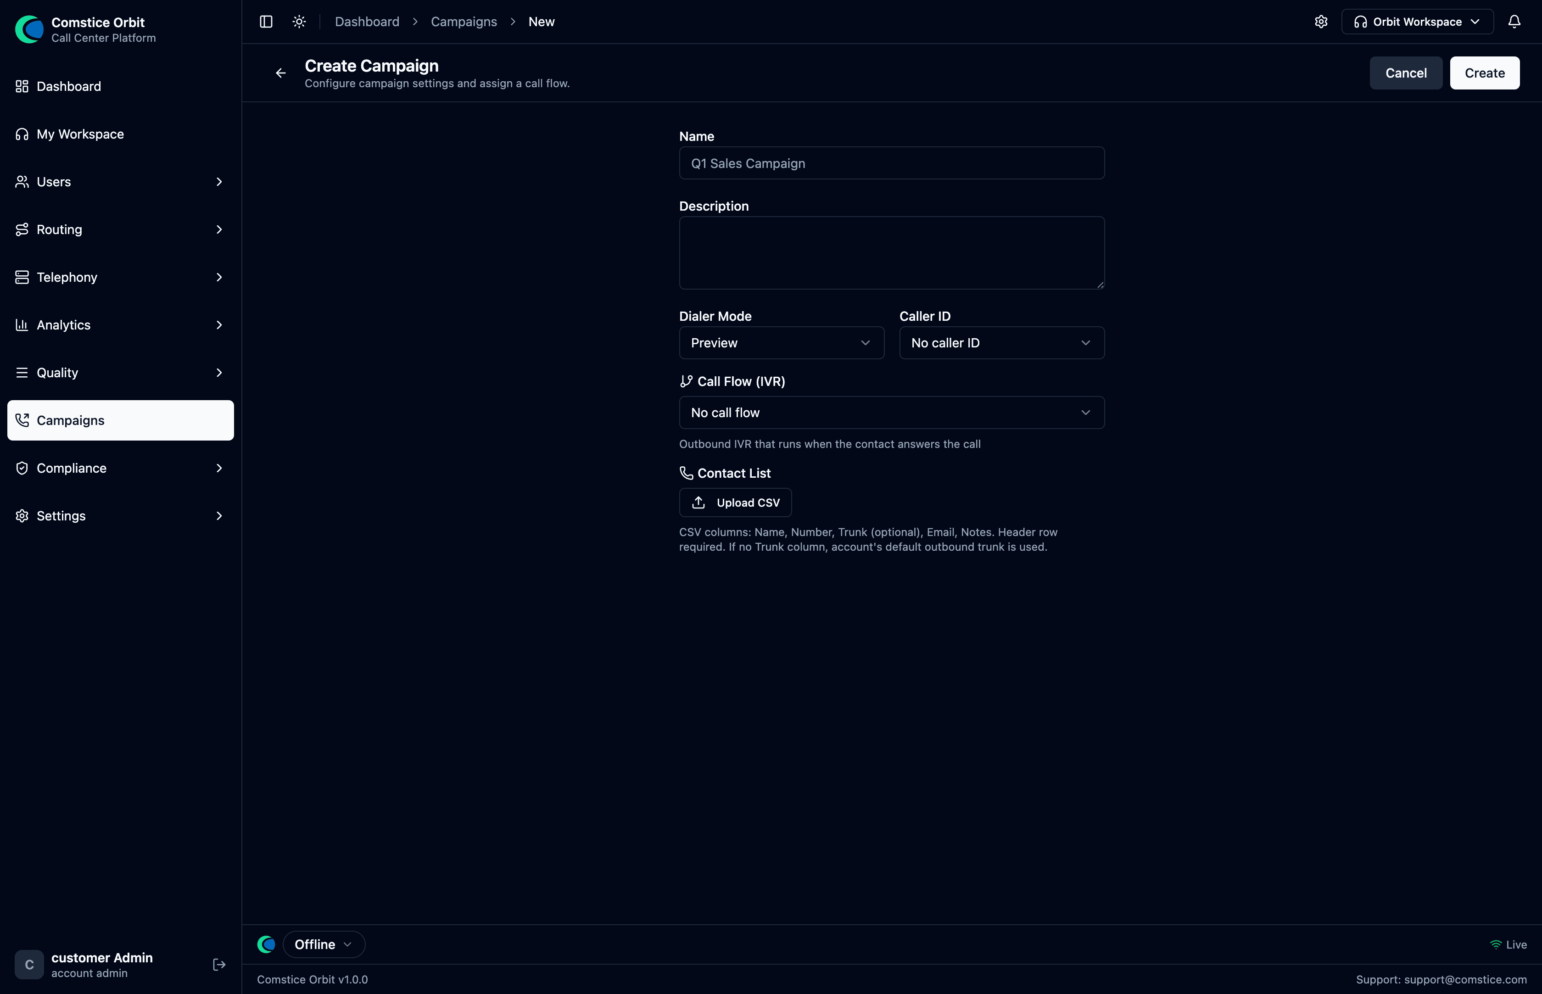
Task: Click the customer Admin avatar
Action: [29, 965]
